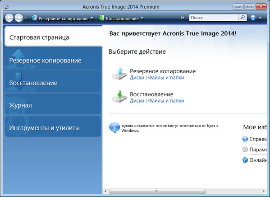
Task: Click toolbar backup icon with blue arrow
Action: tap(34, 18)
